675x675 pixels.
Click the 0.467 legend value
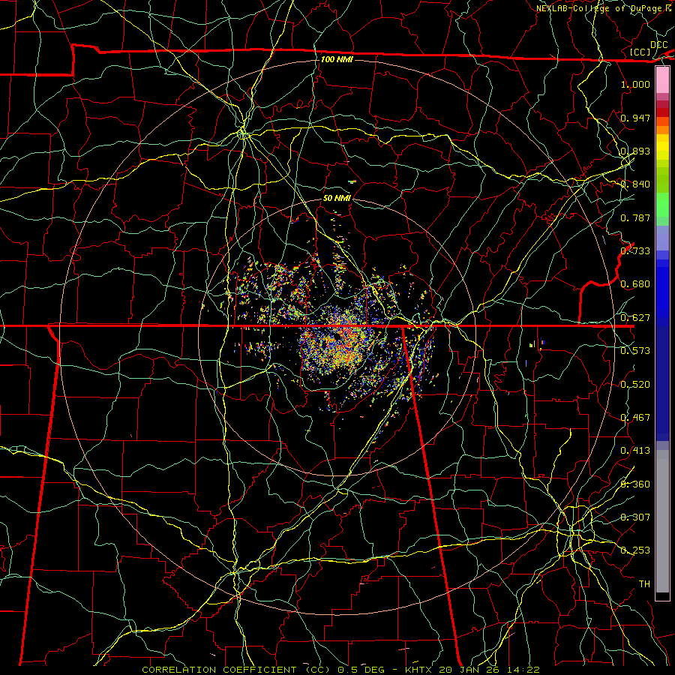635,418
